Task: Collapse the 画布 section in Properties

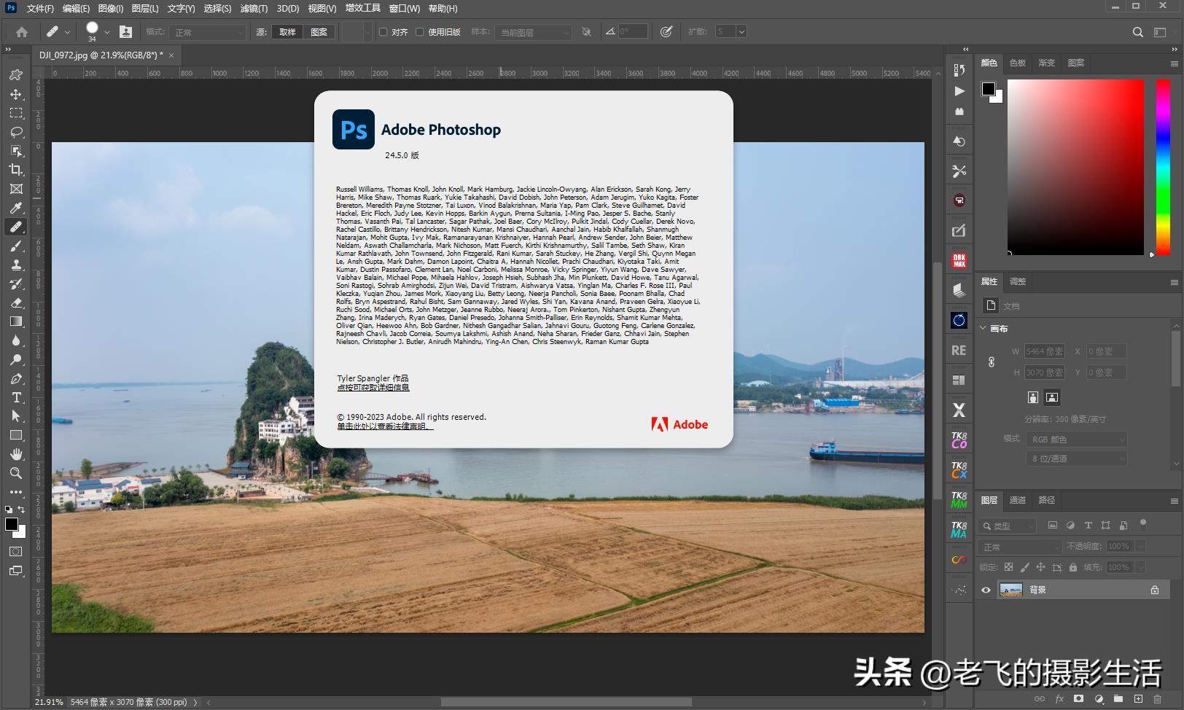Action: coord(984,328)
